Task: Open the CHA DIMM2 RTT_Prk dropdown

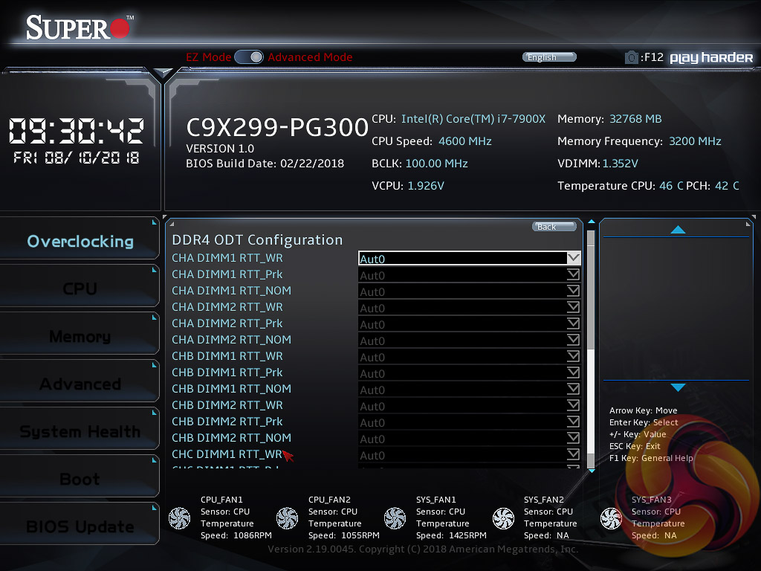Action: [x=469, y=324]
